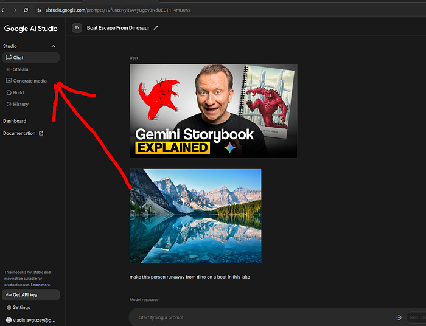This screenshot has width=426, height=326.
Task: Open the Gemini Storybook thumbnail image
Action: [x=214, y=111]
